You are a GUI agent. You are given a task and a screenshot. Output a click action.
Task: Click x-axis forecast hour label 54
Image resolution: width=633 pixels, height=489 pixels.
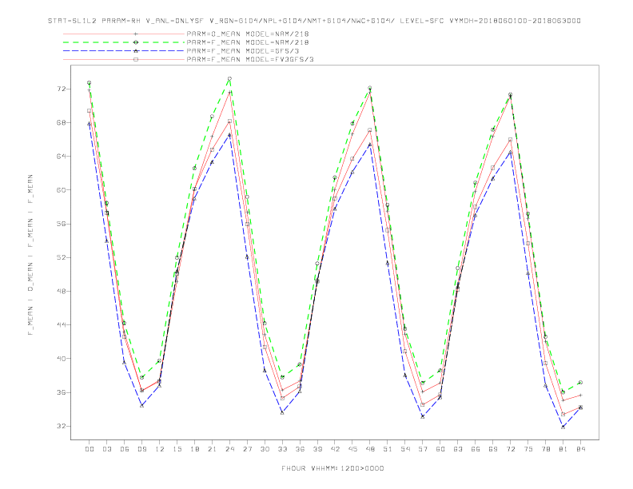pos(405,449)
